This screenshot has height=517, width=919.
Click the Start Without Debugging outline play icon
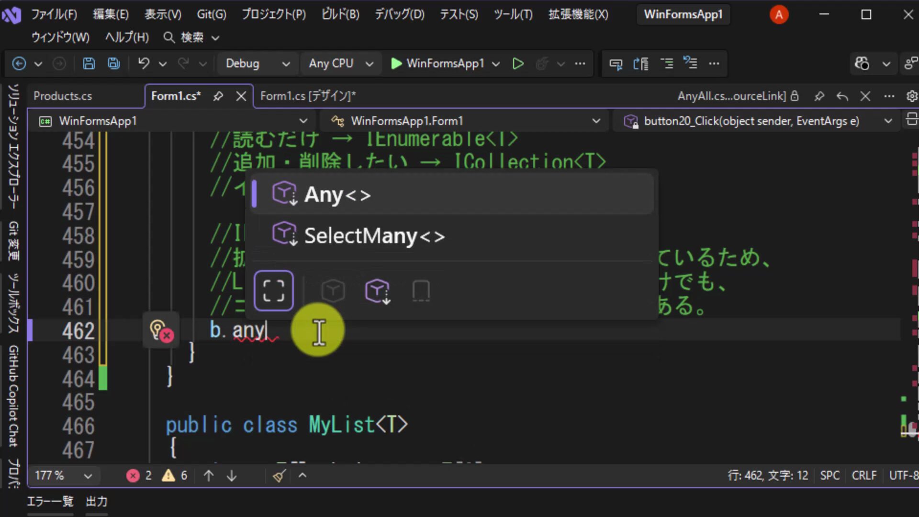[x=517, y=63]
